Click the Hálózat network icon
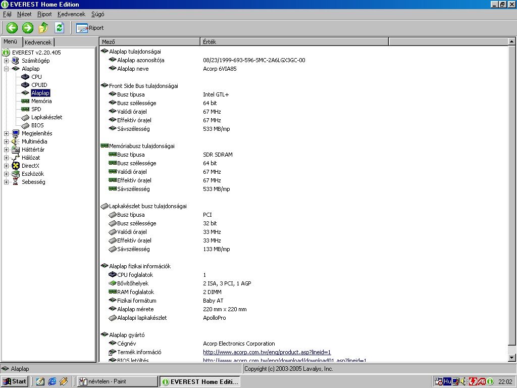The height and width of the screenshot is (388, 517). point(16,158)
